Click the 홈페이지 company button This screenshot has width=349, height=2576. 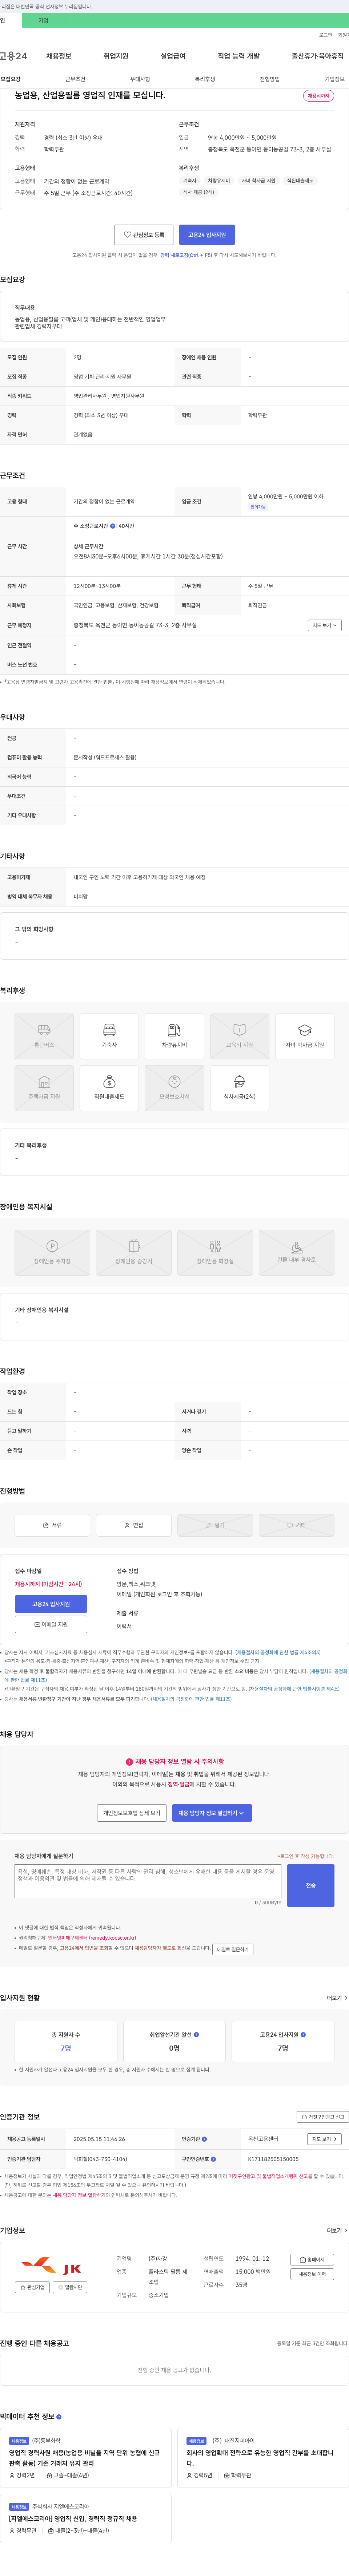point(312,2260)
